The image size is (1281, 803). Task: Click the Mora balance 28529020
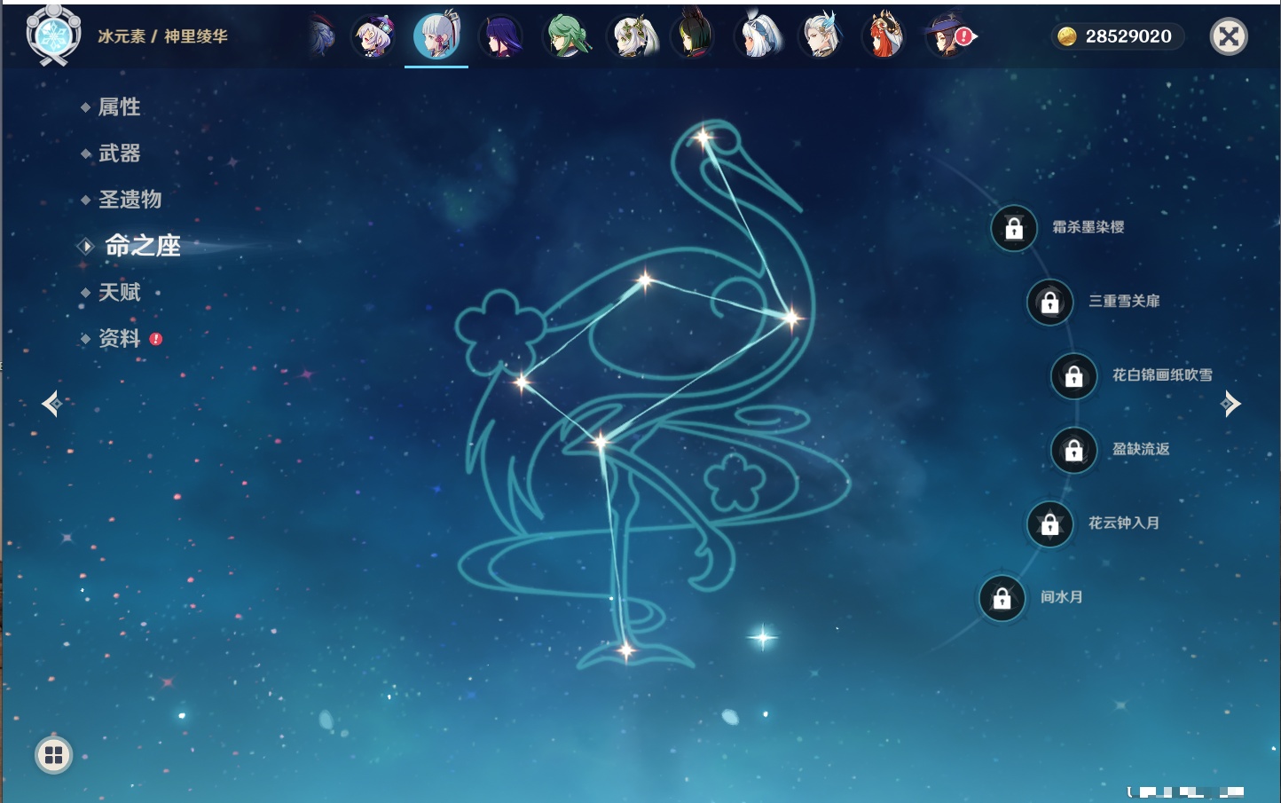click(1118, 36)
